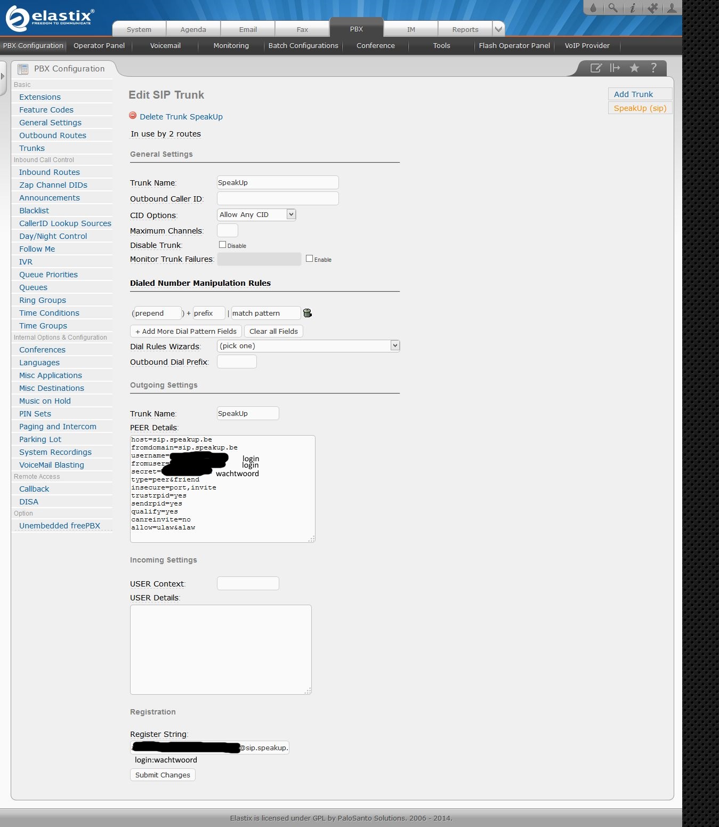This screenshot has width=719, height=827.
Task: Click the red Delete Trunk icon
Action: [x=133, y=116]
